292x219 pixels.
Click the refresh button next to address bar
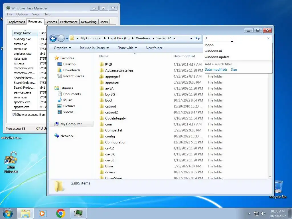(198, 38)
